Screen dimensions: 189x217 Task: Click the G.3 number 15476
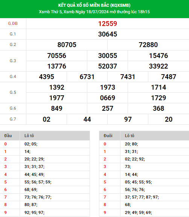159,56
